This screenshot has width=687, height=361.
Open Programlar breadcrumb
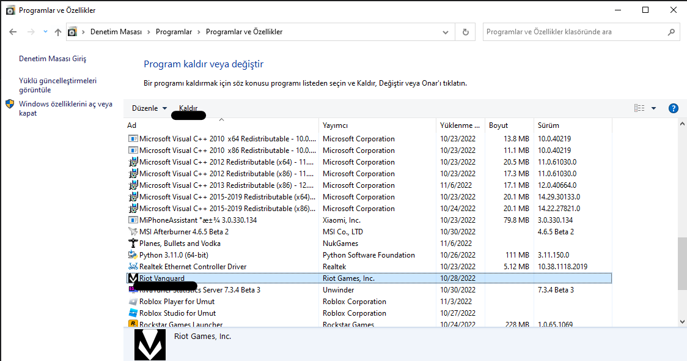pyautogui.click(x=174, y=32)
